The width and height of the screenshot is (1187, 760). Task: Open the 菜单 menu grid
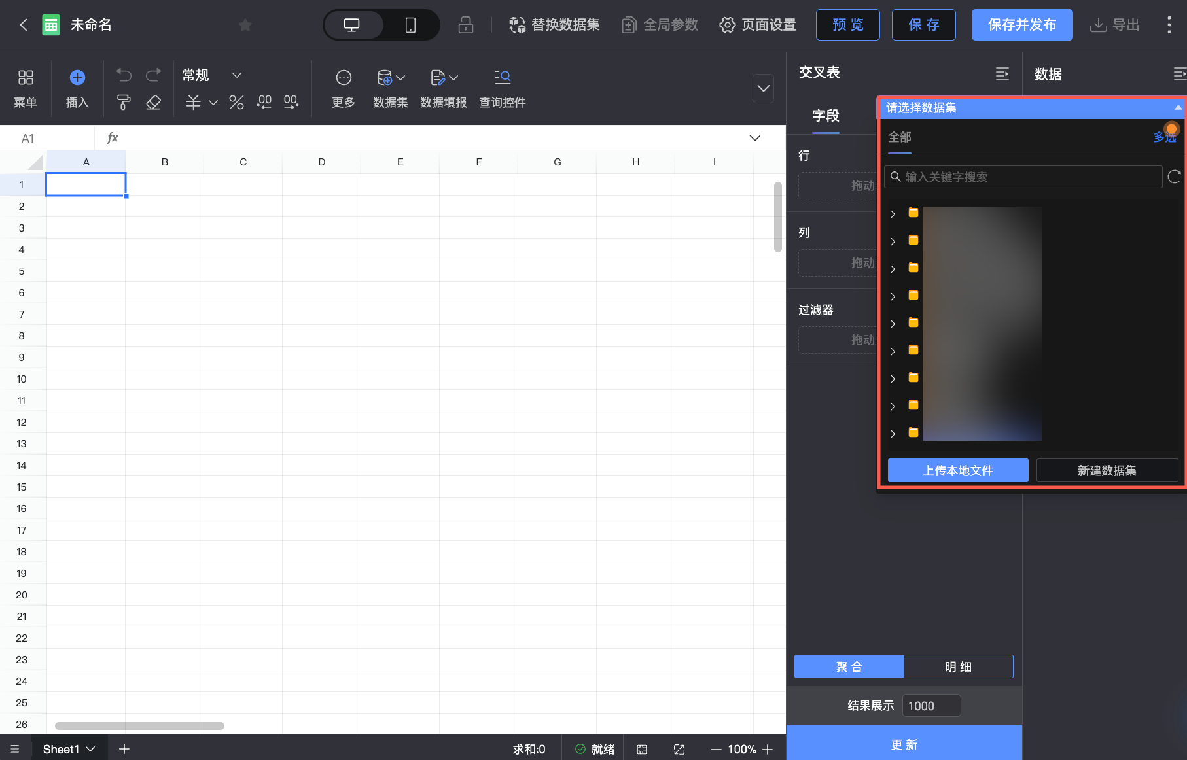pos(26,88)
